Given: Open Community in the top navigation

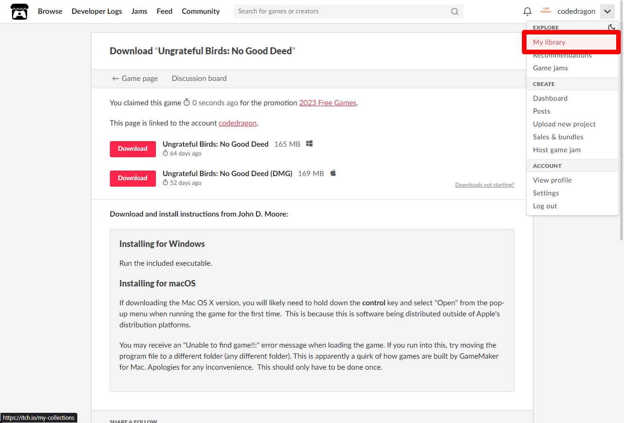Looking at the screenshot, I should coord(200,11).
